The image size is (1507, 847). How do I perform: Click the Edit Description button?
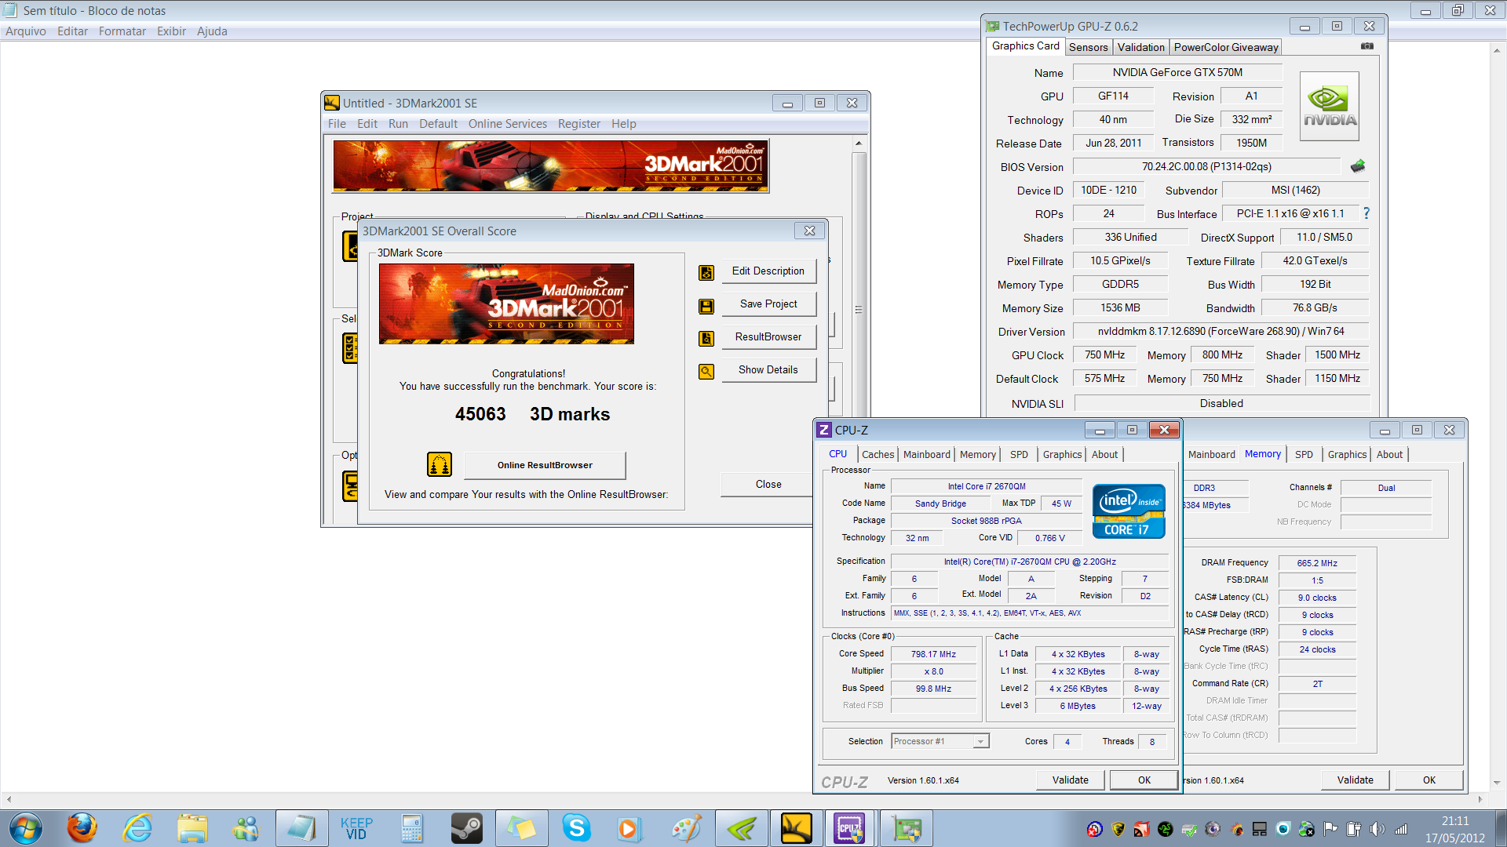click(768, 271)
